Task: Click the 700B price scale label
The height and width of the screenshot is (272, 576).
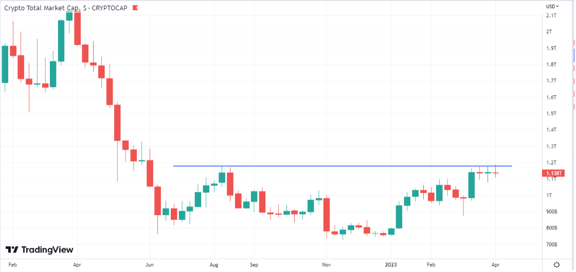Action: 552,244
